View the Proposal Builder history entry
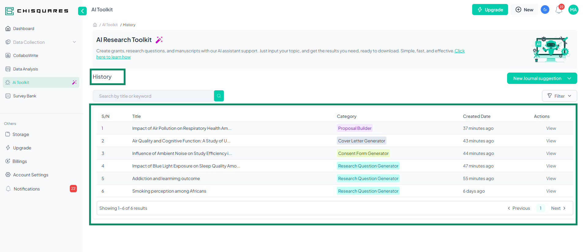 [551, 128]
